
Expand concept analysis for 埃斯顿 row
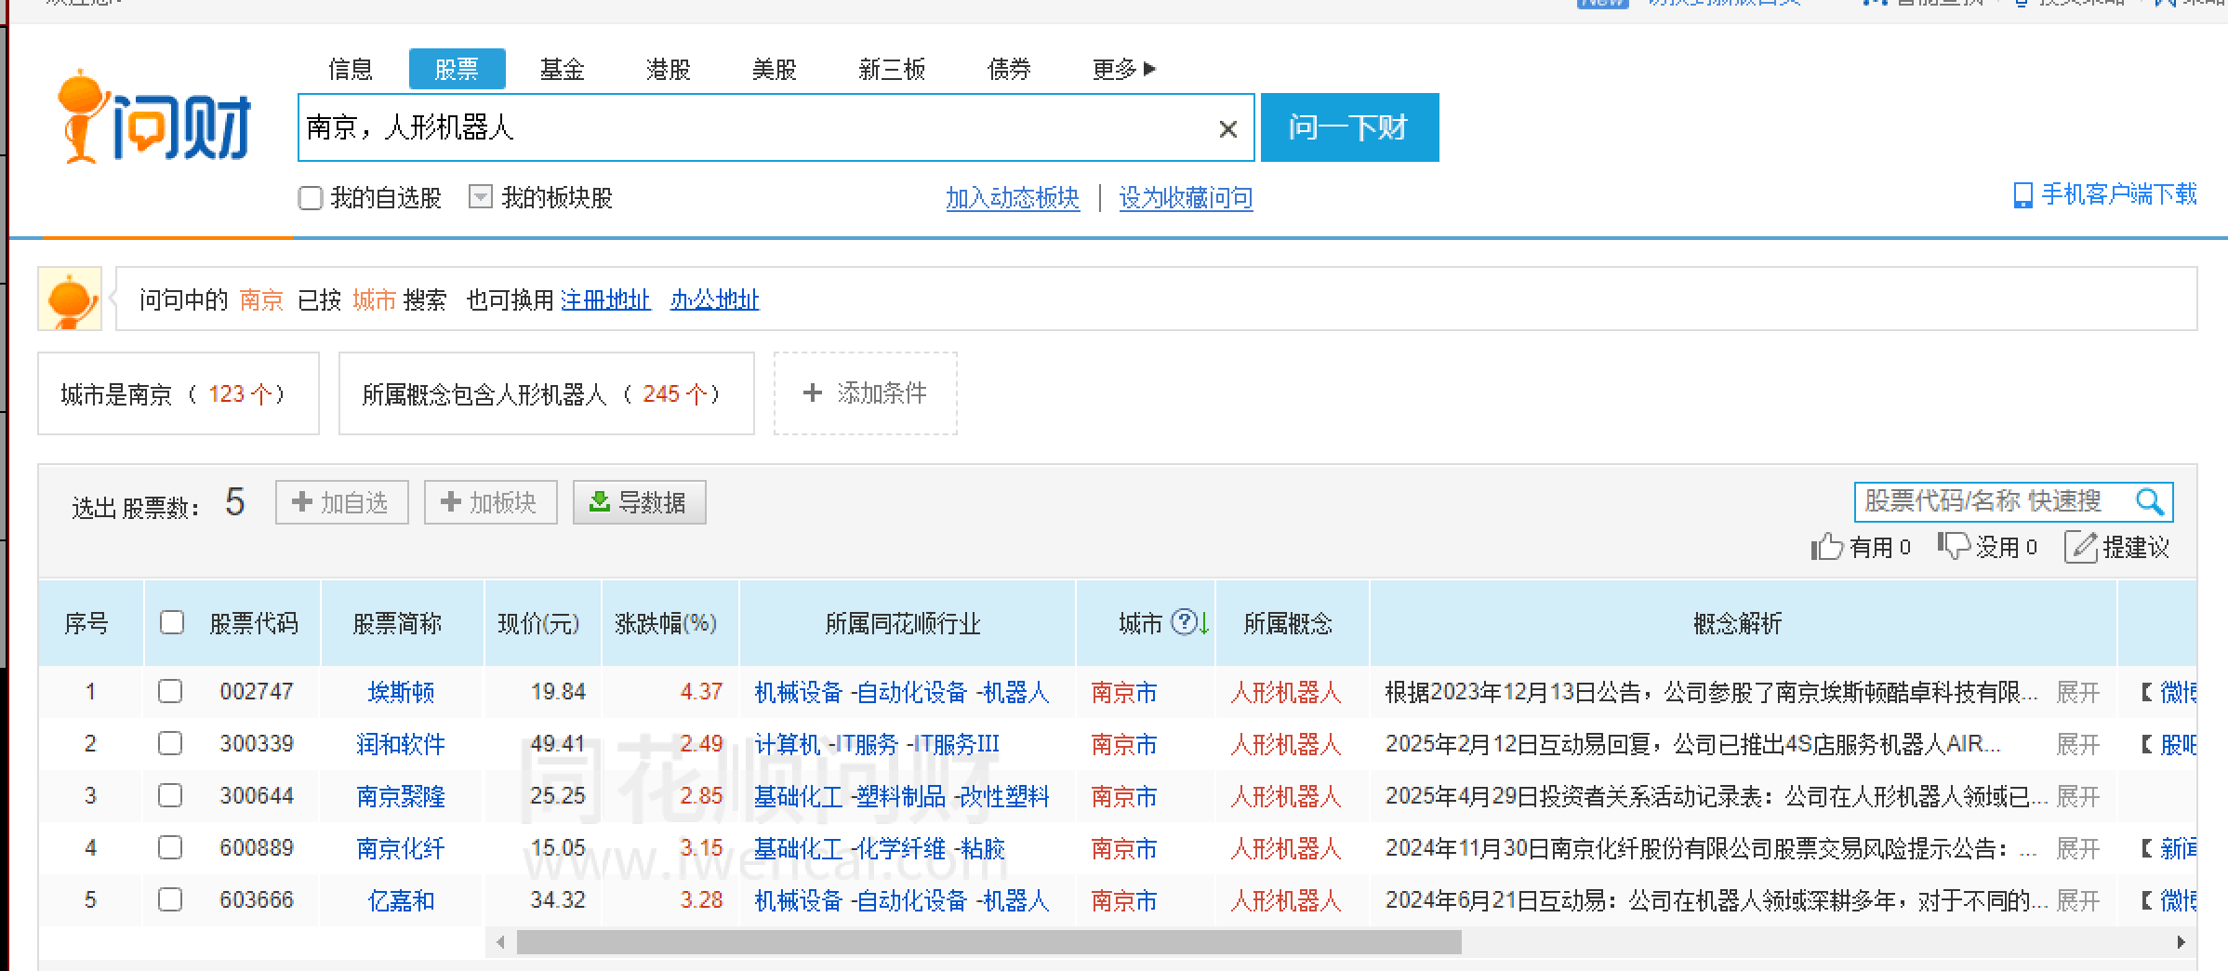pyautogui.click(x=2077, y=692)
